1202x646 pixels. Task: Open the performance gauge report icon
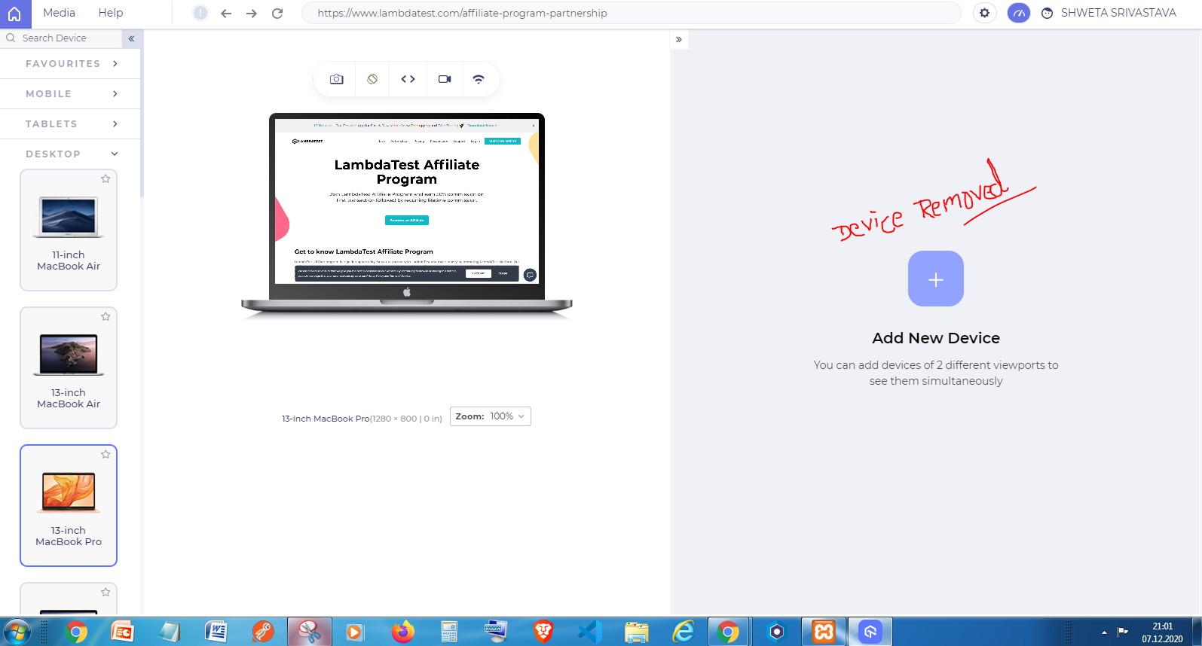tap(1018, 13)
